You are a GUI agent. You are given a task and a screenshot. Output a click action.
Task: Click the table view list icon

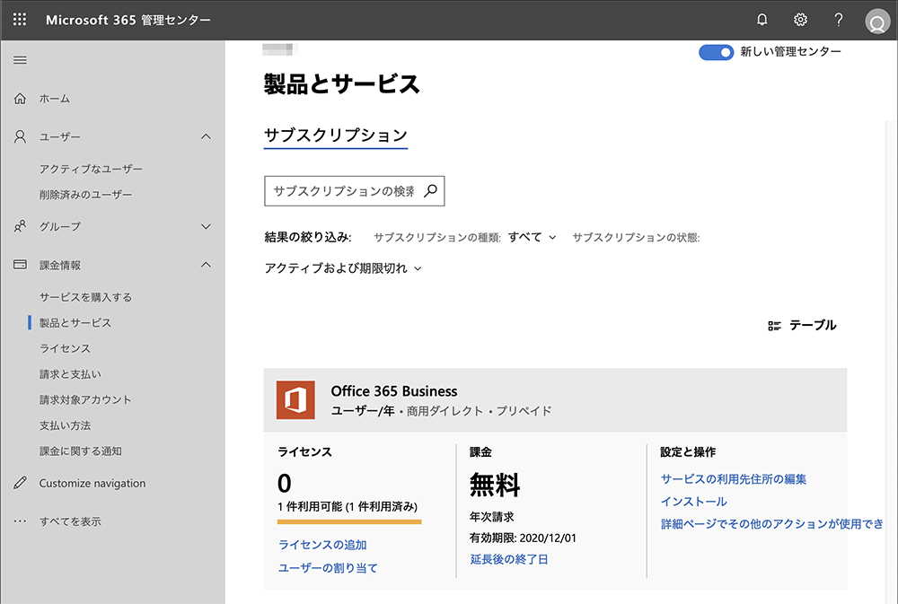774,326
